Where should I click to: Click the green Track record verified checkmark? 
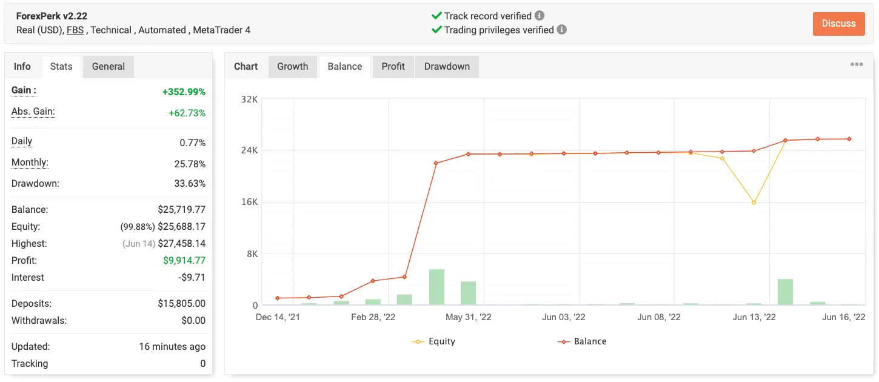coord(436,16)
